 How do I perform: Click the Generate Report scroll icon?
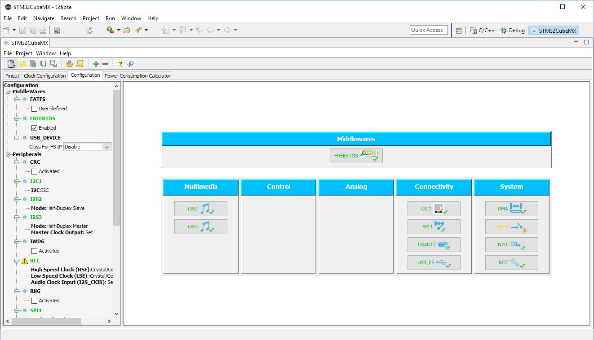[80, 64]
